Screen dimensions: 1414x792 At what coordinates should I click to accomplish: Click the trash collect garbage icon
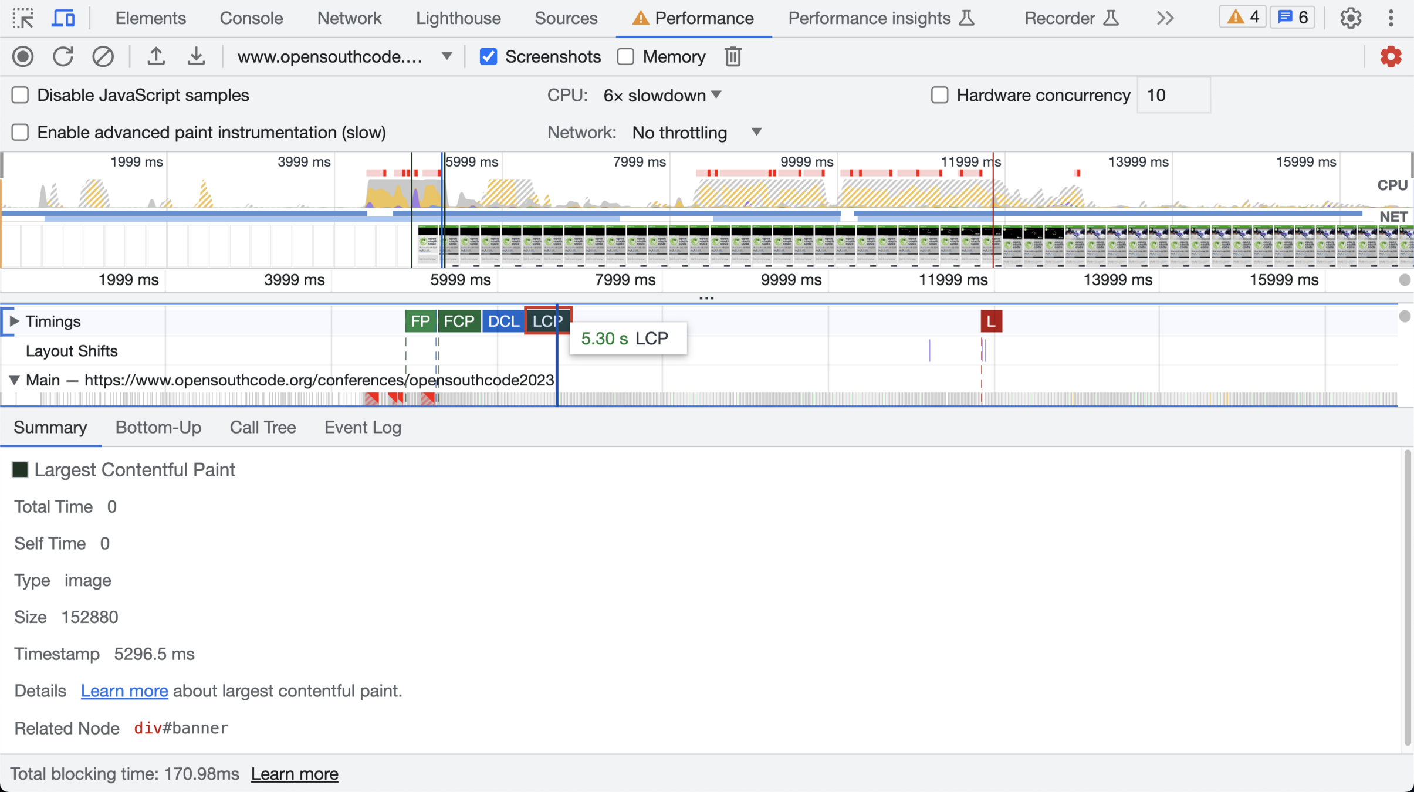point(733,57)
